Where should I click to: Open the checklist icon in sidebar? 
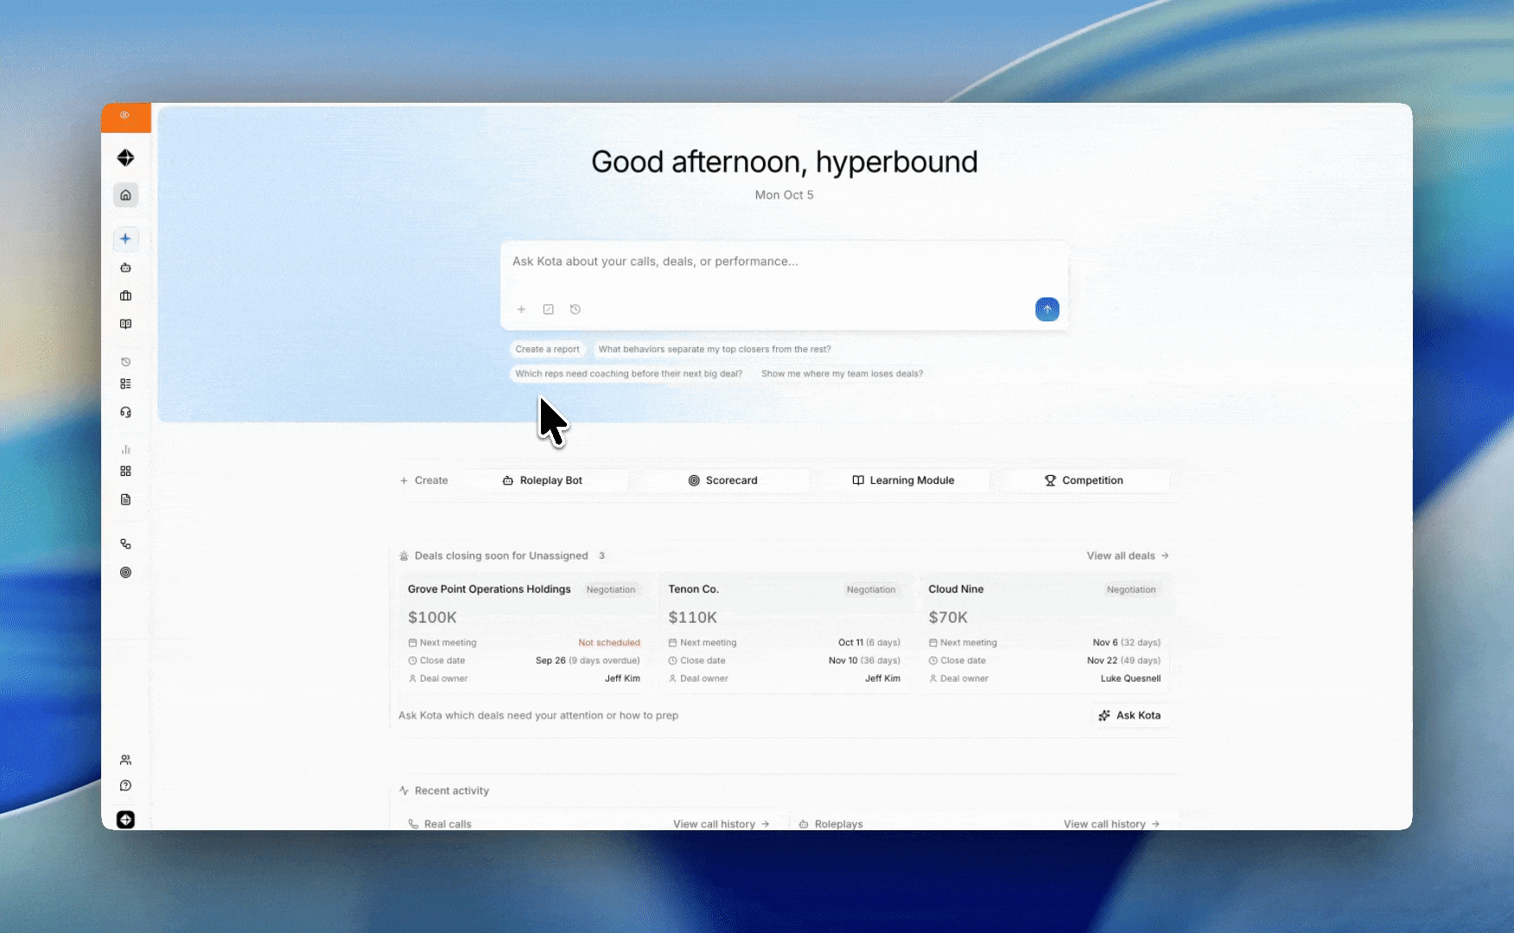(x=125, y=384)
